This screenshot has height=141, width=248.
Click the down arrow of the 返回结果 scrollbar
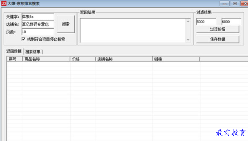pos(188,40)
